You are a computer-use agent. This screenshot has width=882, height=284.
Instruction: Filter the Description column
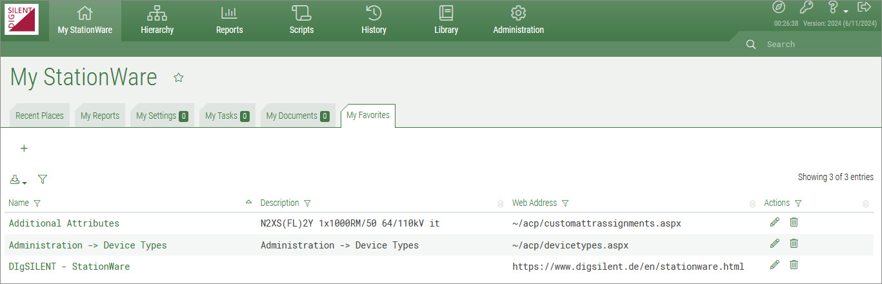point(307,203)
